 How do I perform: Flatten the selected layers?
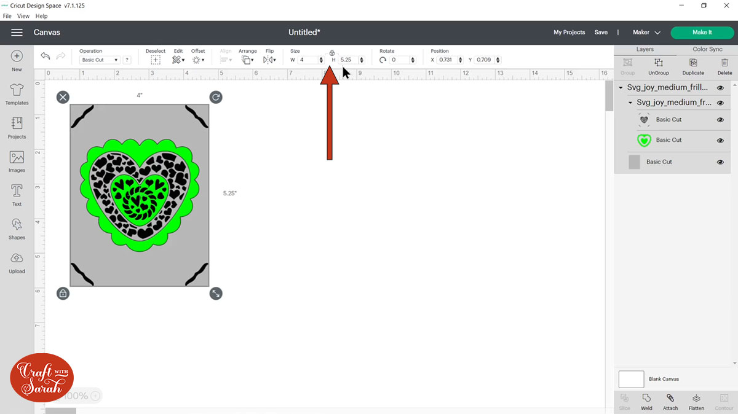pyautogui.click(x=696, y=402)
